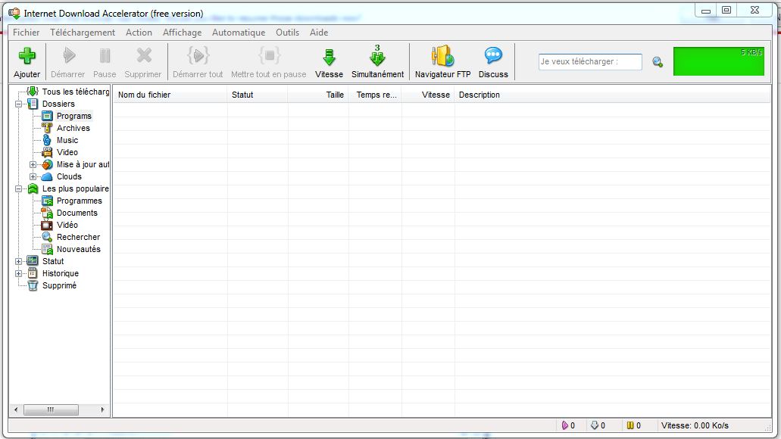Click the queued downloads arrow icon in status bar
This screenshot has width=781, height=439.
(x=594, y=425)
